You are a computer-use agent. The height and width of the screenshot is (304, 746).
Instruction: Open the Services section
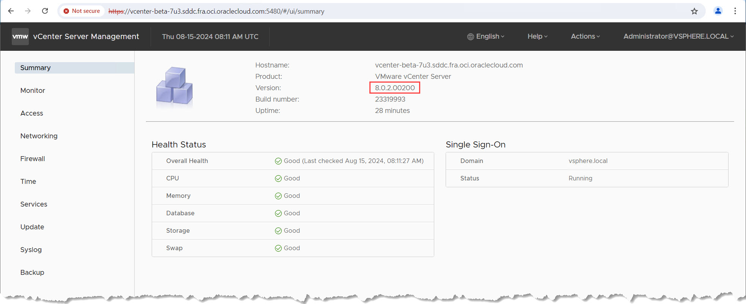34,204
